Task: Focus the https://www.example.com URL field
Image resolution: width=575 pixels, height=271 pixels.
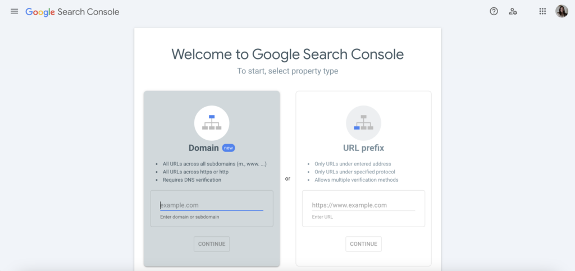Action: pos(363,205)
